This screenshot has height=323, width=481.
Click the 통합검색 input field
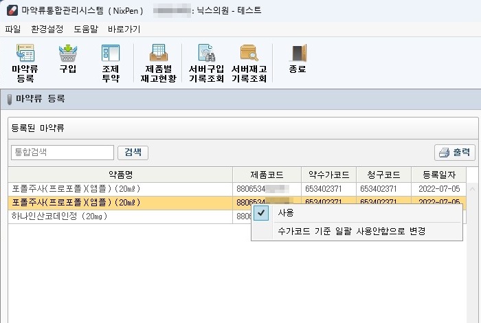[x=62, y=153]
